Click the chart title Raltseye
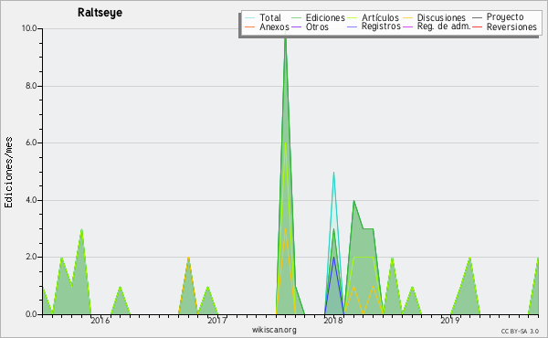Screen dimensions: 548x338 tap(100, 13)
